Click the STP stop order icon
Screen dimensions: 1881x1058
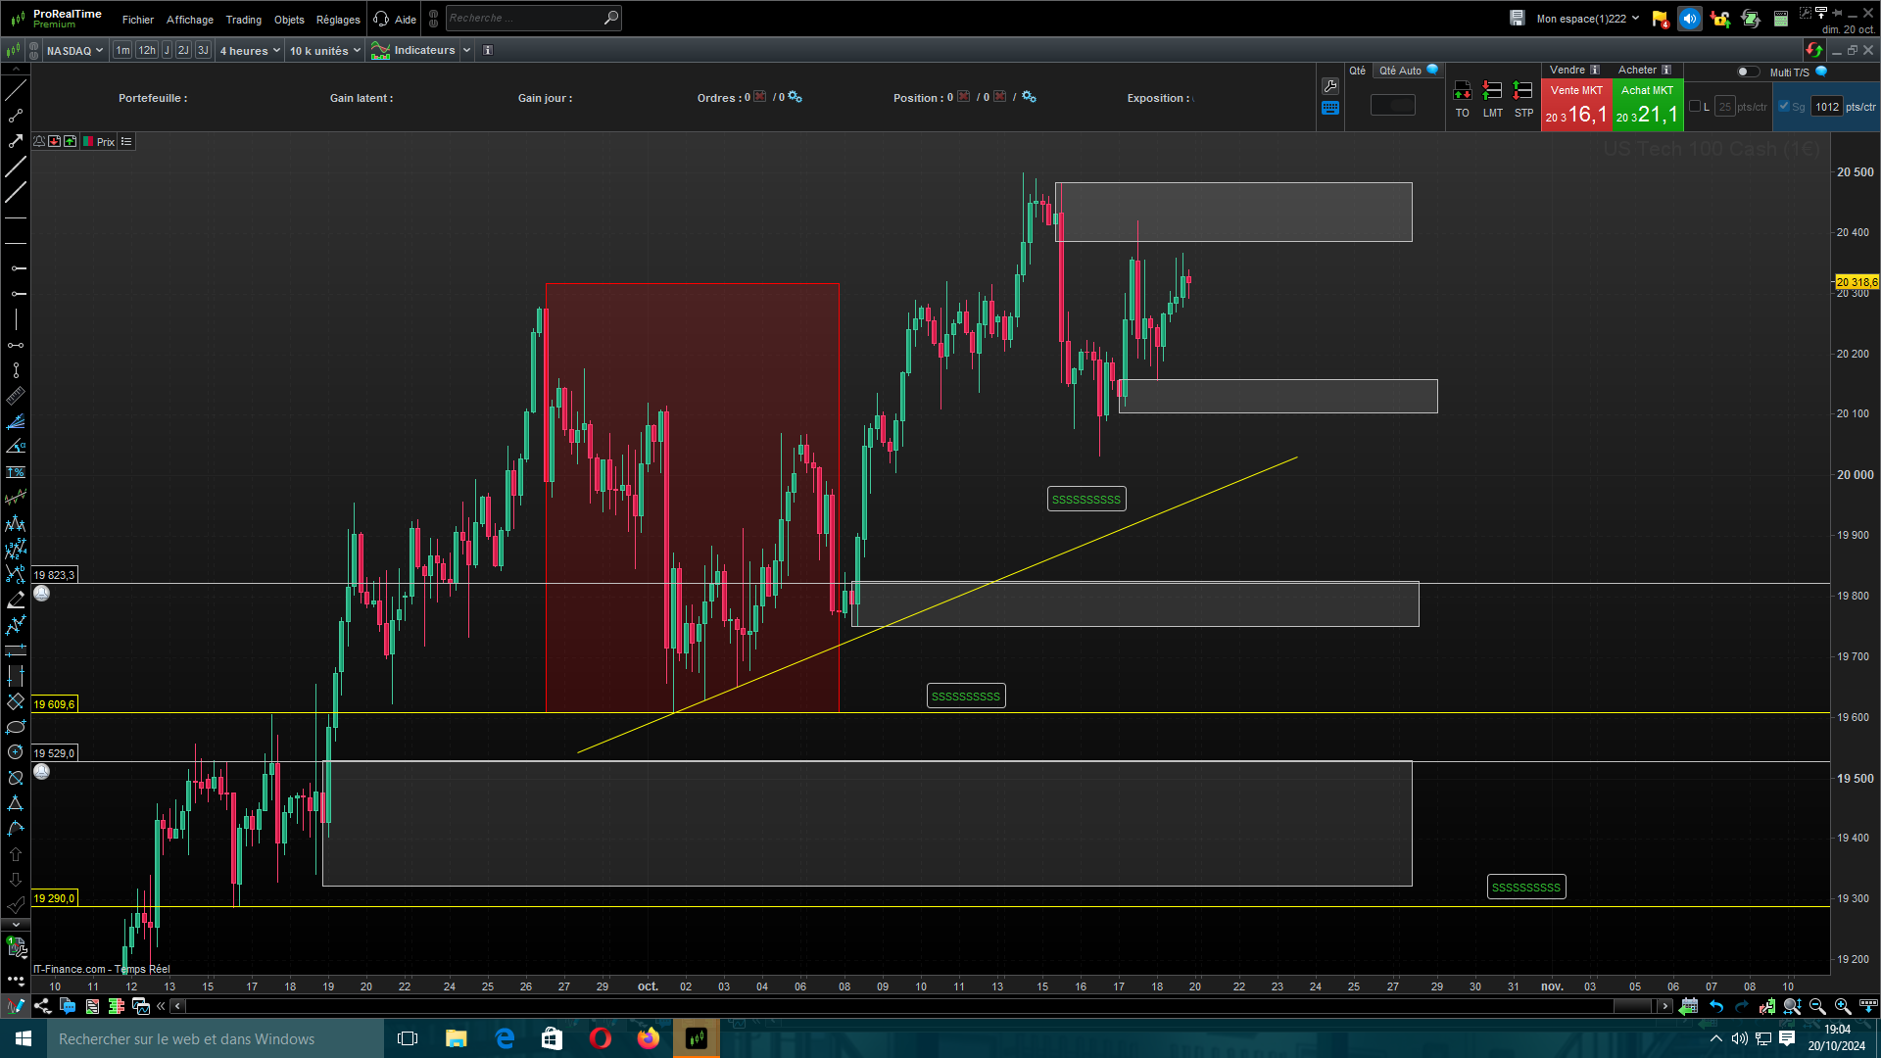click(x=1522, y=91)
